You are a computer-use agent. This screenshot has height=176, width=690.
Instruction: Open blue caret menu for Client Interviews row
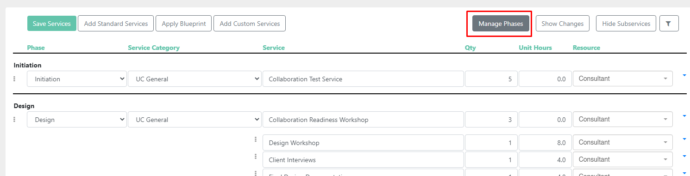684,156
